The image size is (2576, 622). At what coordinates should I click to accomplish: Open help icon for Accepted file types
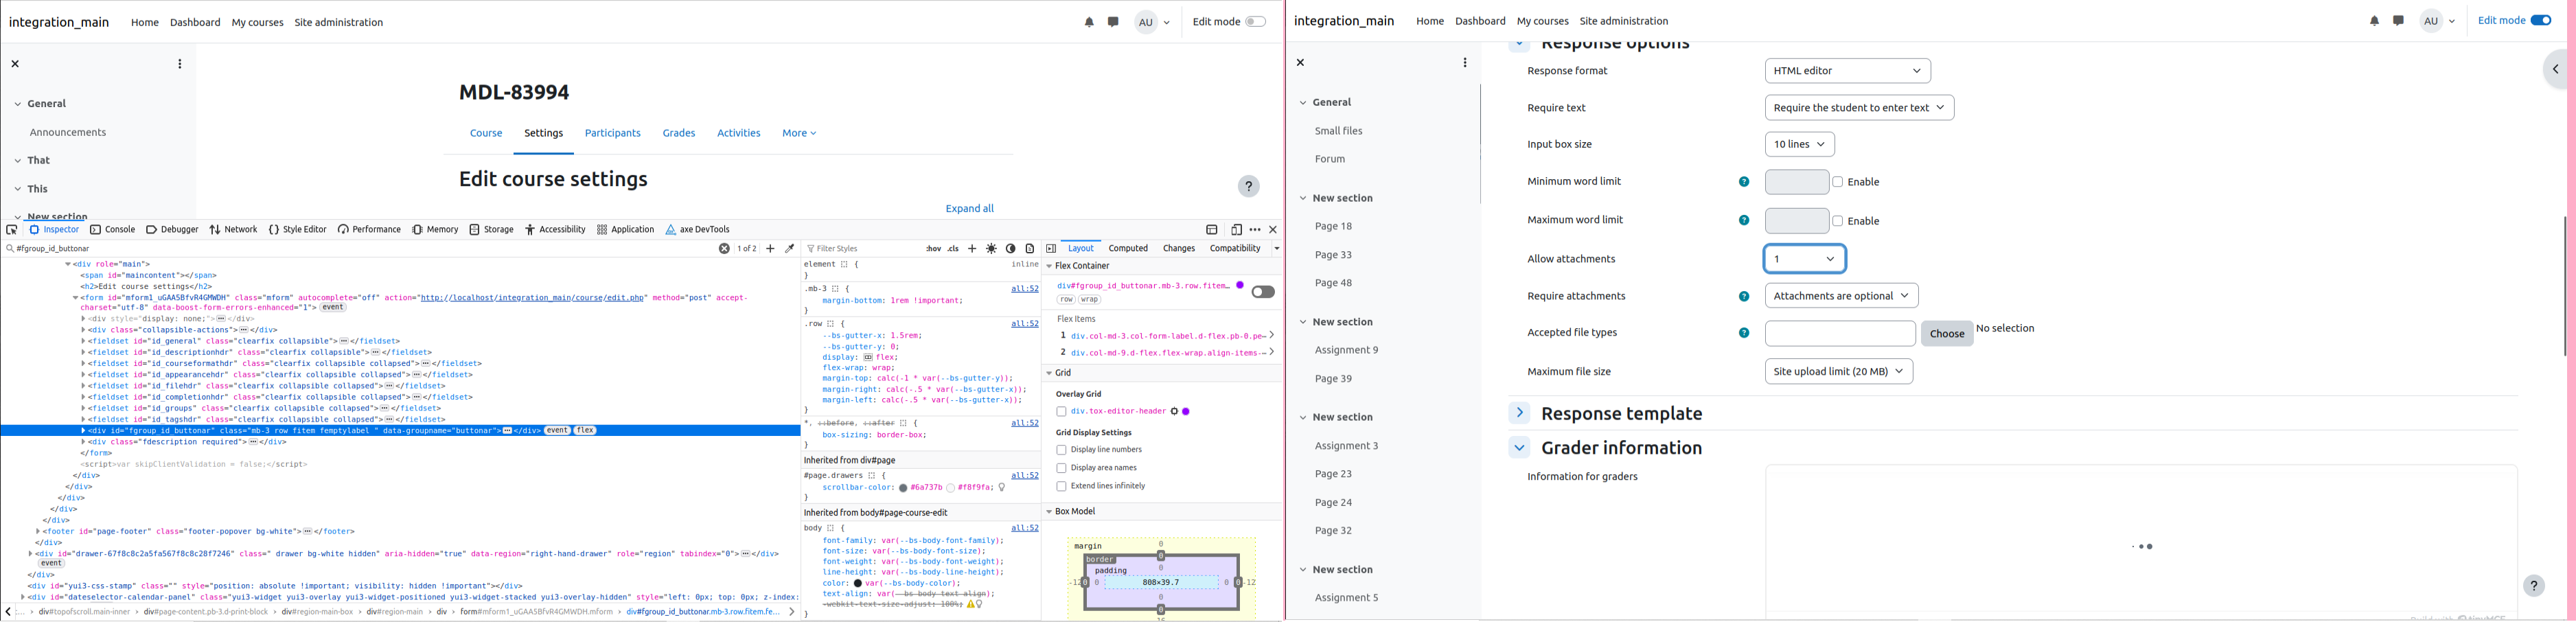tap(1744, 333)
